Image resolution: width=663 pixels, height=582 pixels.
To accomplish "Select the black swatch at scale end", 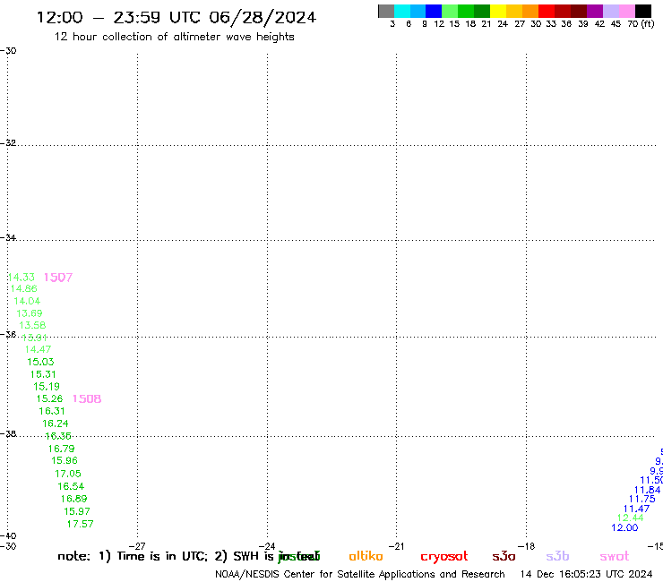I will (643, 11).
